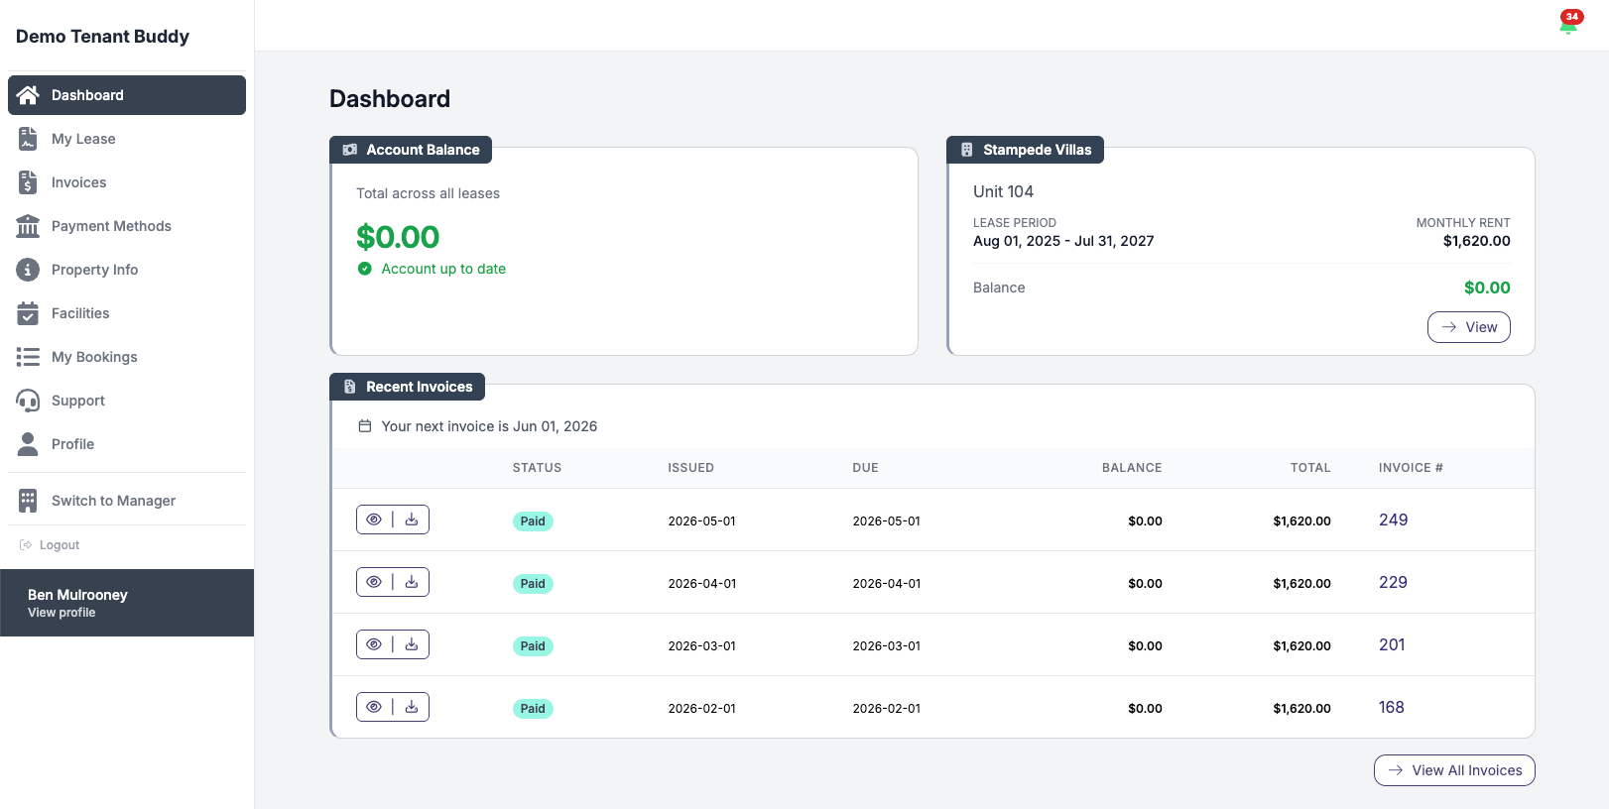Switch to Manager mode
This screenshot has height=809, width=1609.
127,501
